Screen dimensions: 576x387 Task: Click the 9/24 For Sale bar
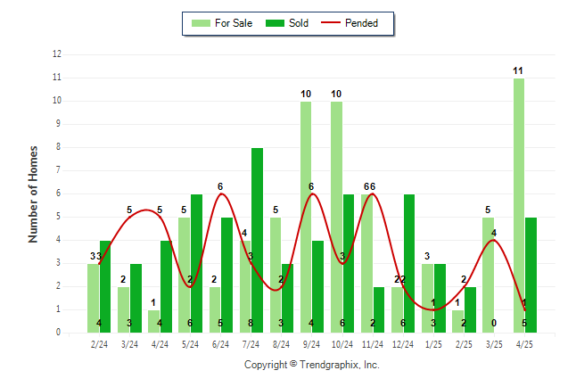306,218
